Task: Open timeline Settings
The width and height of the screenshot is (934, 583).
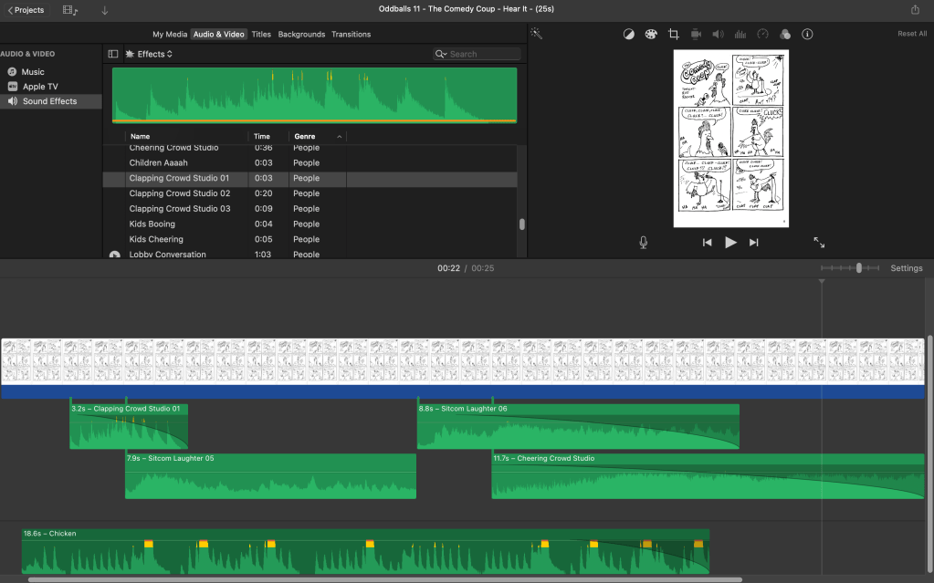Action: (907, 268)
